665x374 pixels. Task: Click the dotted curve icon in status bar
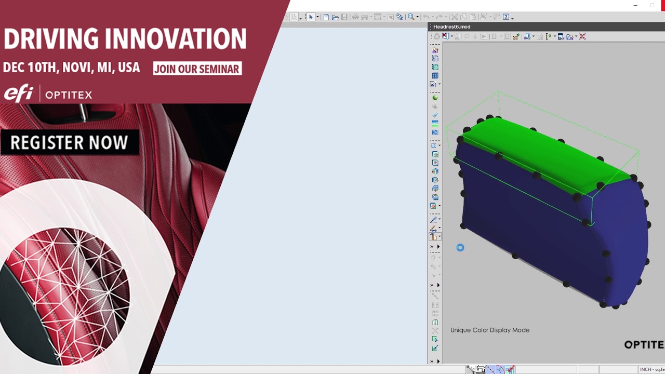(x=490, y=369)
